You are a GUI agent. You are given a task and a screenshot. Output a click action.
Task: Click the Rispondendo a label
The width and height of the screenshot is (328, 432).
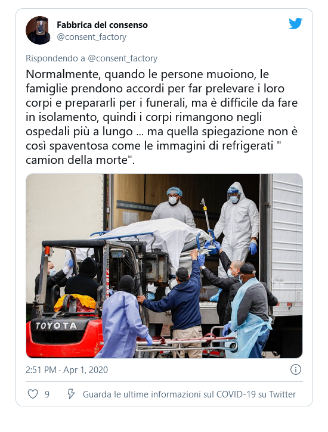pyautogui.click(x=55, y=58)
